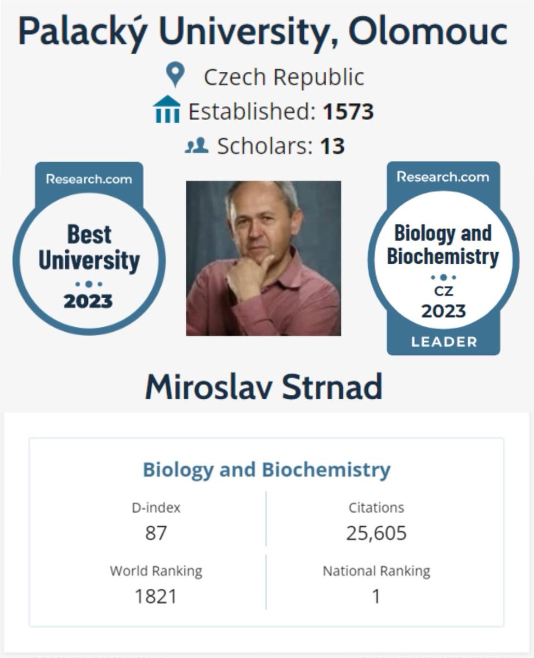Click the LEADER ribbon on badge
534x658 pixels.
pyautogui.click(x=444, y=342)
